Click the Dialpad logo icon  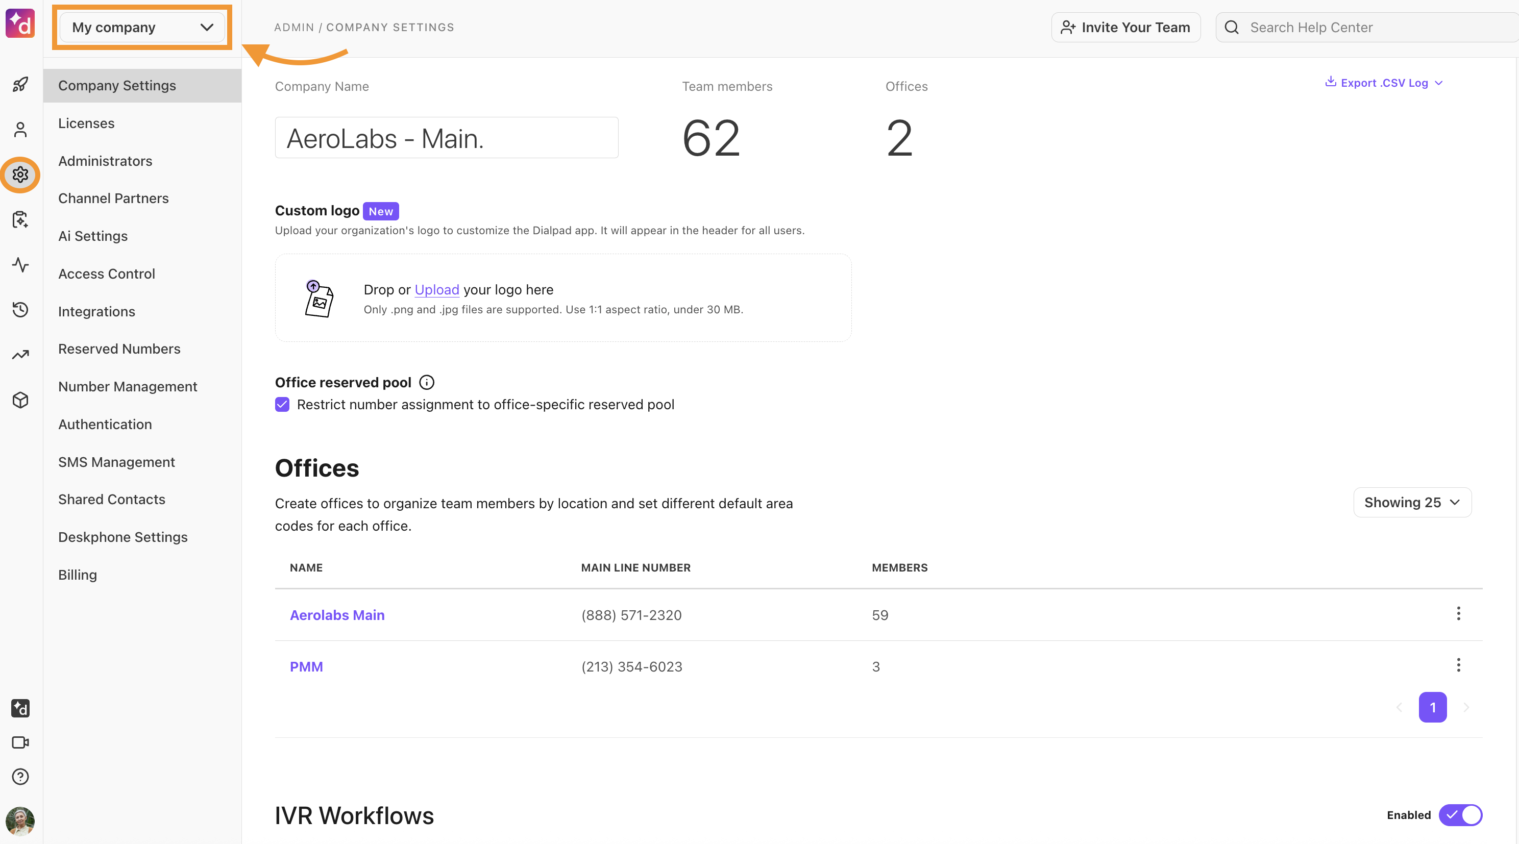pyautogui.click(x=20, y=23)
